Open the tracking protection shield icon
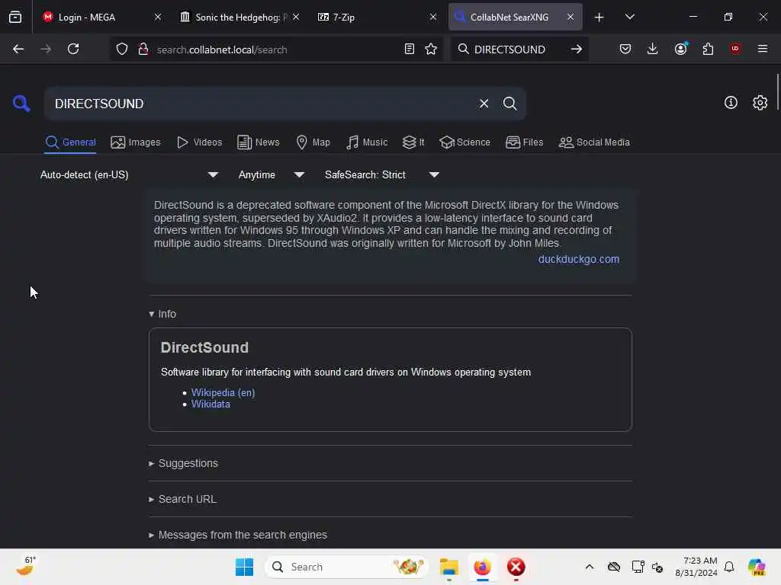The height and width of the screenshot is (585, 781). [x=122, y=49]
